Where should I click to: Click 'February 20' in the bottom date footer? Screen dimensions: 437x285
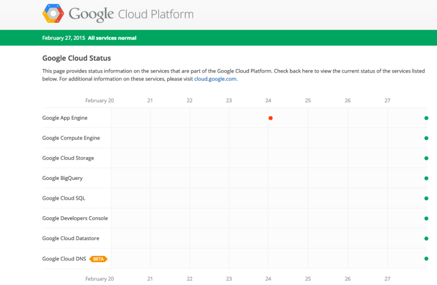(x=100, y=279)
